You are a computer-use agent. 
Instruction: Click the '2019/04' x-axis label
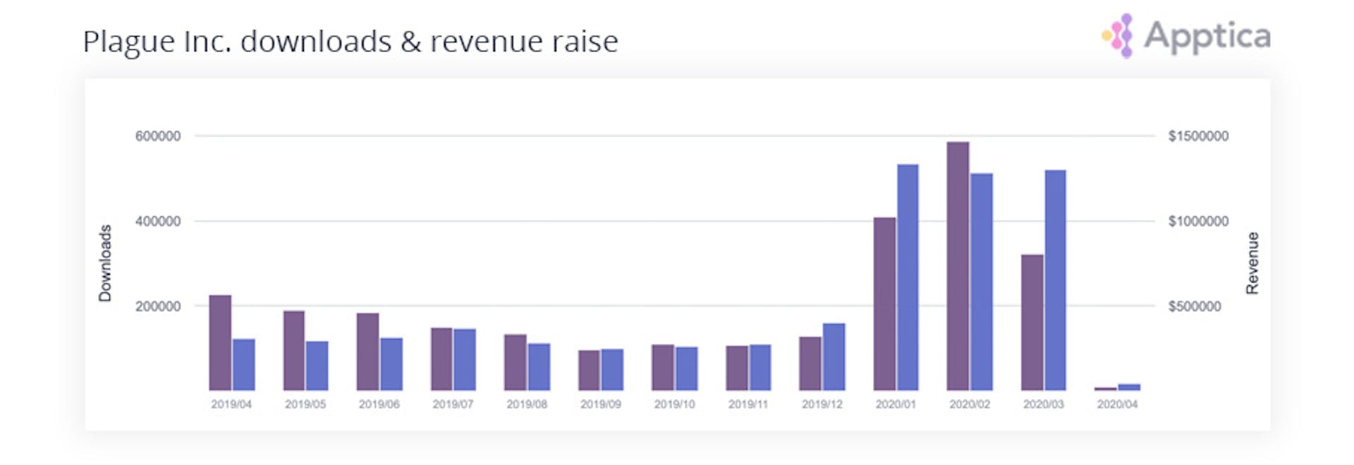click(x=231, y=404)
